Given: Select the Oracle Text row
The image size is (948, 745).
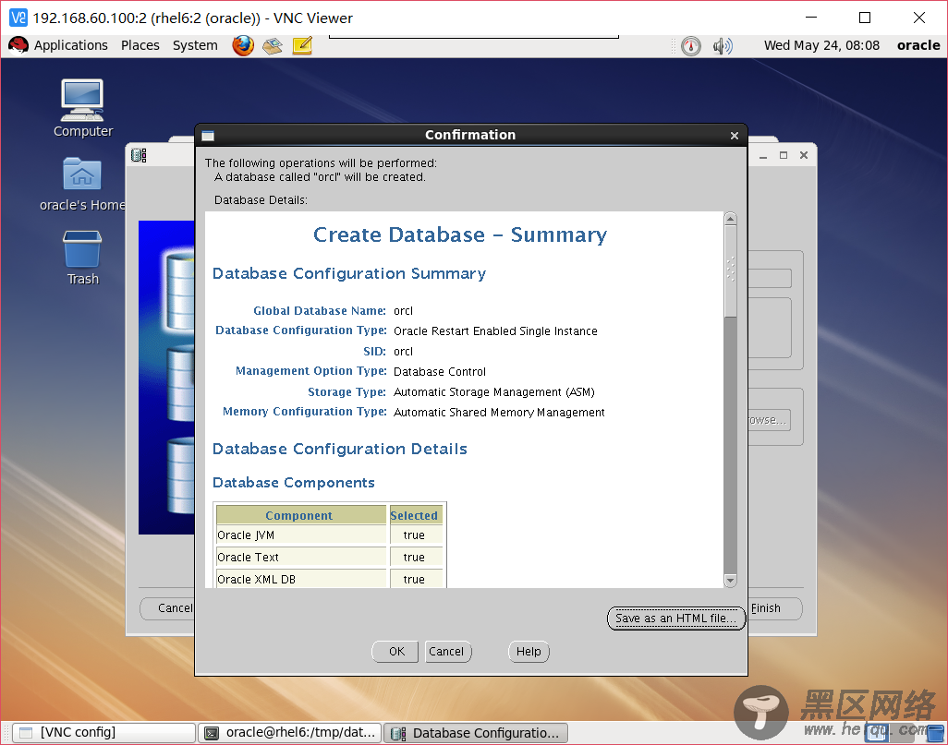Looking at the screenshot, I should pyautogui.click(x=330, y=557).
